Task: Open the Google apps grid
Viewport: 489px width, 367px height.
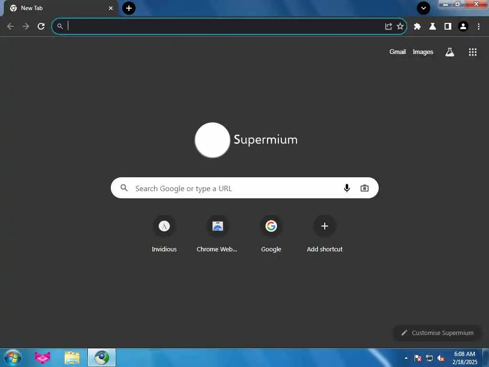Action: coord(472,52)
